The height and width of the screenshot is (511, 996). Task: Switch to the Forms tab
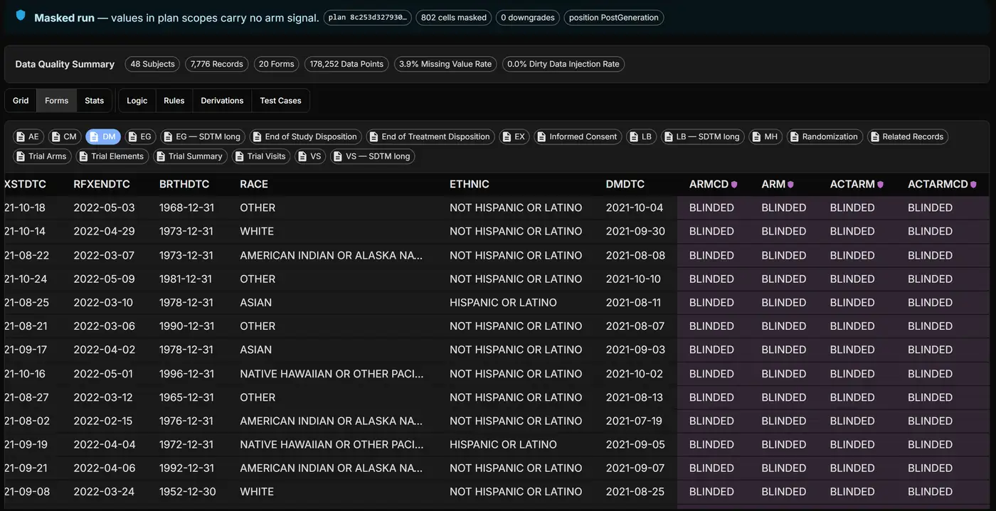point(57,100)
